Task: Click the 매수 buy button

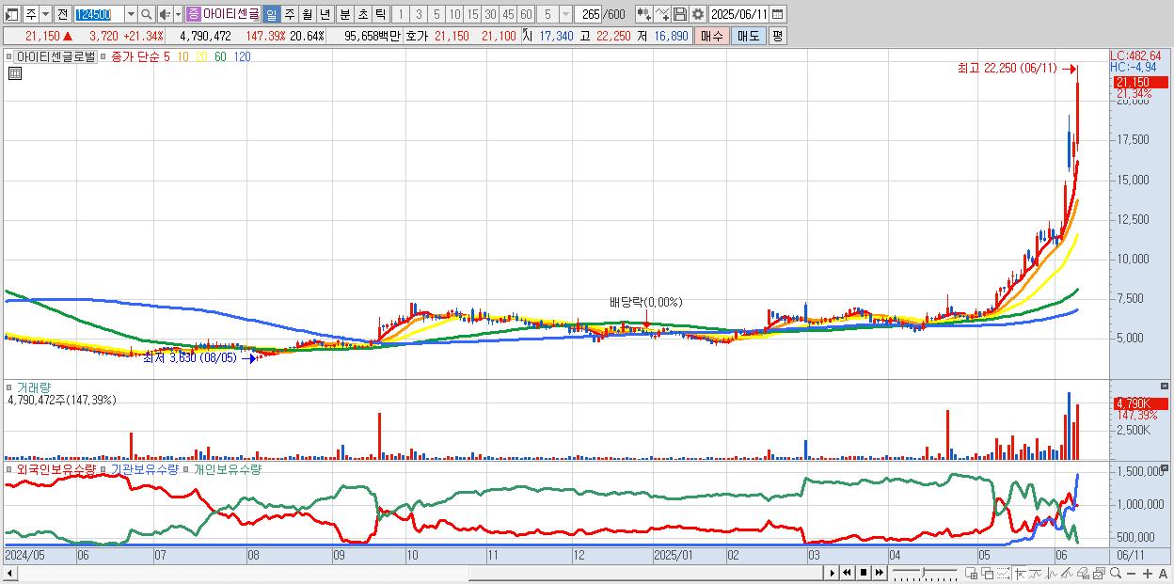Action: [712, 36]
